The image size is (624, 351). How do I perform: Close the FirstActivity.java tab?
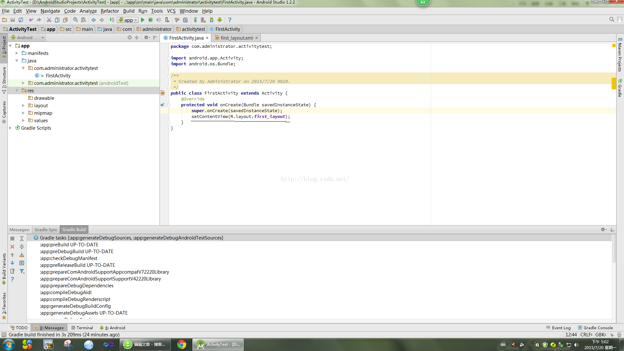coord(207,38)
